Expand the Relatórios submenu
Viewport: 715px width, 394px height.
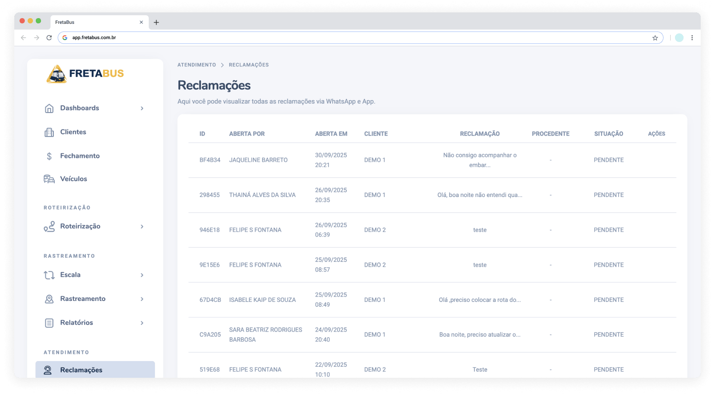click(x=142, y=322)
